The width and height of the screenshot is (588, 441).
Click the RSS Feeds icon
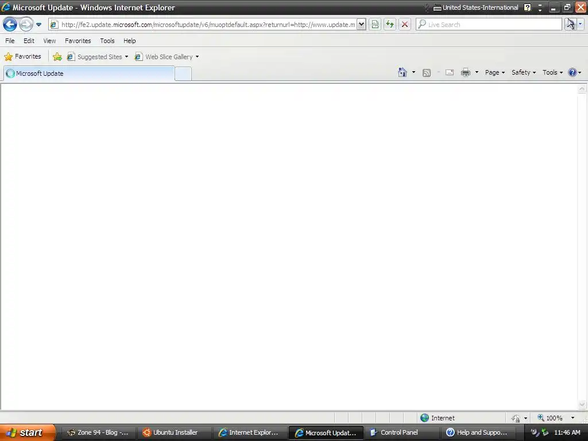pyautogui.click(x=427, y=73)
